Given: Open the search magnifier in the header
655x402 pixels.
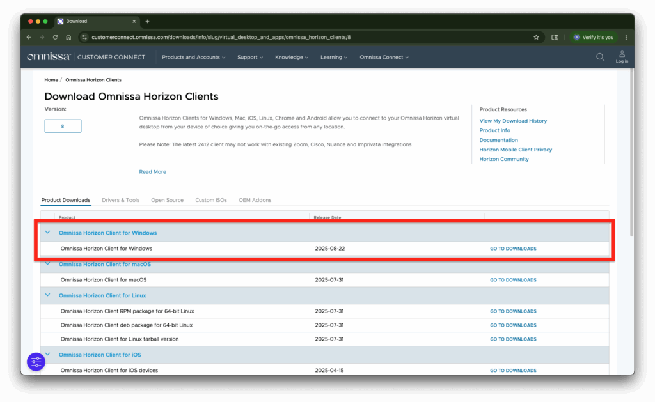Looking at the screenshot, I should [x=600, y=57].
